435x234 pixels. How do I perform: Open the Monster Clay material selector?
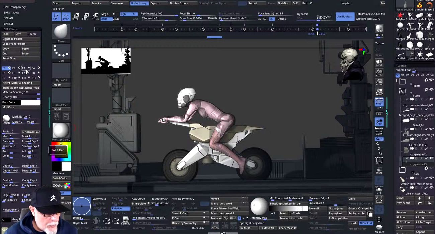(61, 132)
